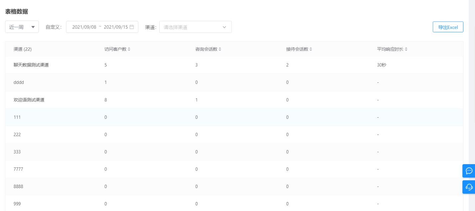Select the dddd channel row
This screenshot has height=211, width=475.
point(234,82)
